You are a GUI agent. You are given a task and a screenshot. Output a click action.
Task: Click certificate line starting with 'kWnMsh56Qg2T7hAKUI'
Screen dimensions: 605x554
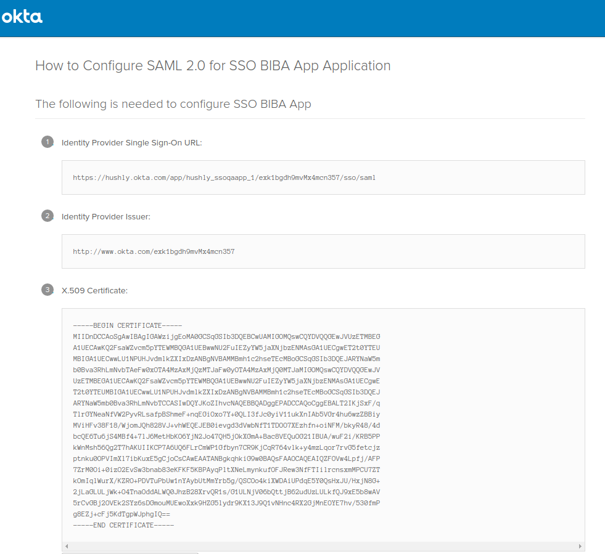pos(226,447)
